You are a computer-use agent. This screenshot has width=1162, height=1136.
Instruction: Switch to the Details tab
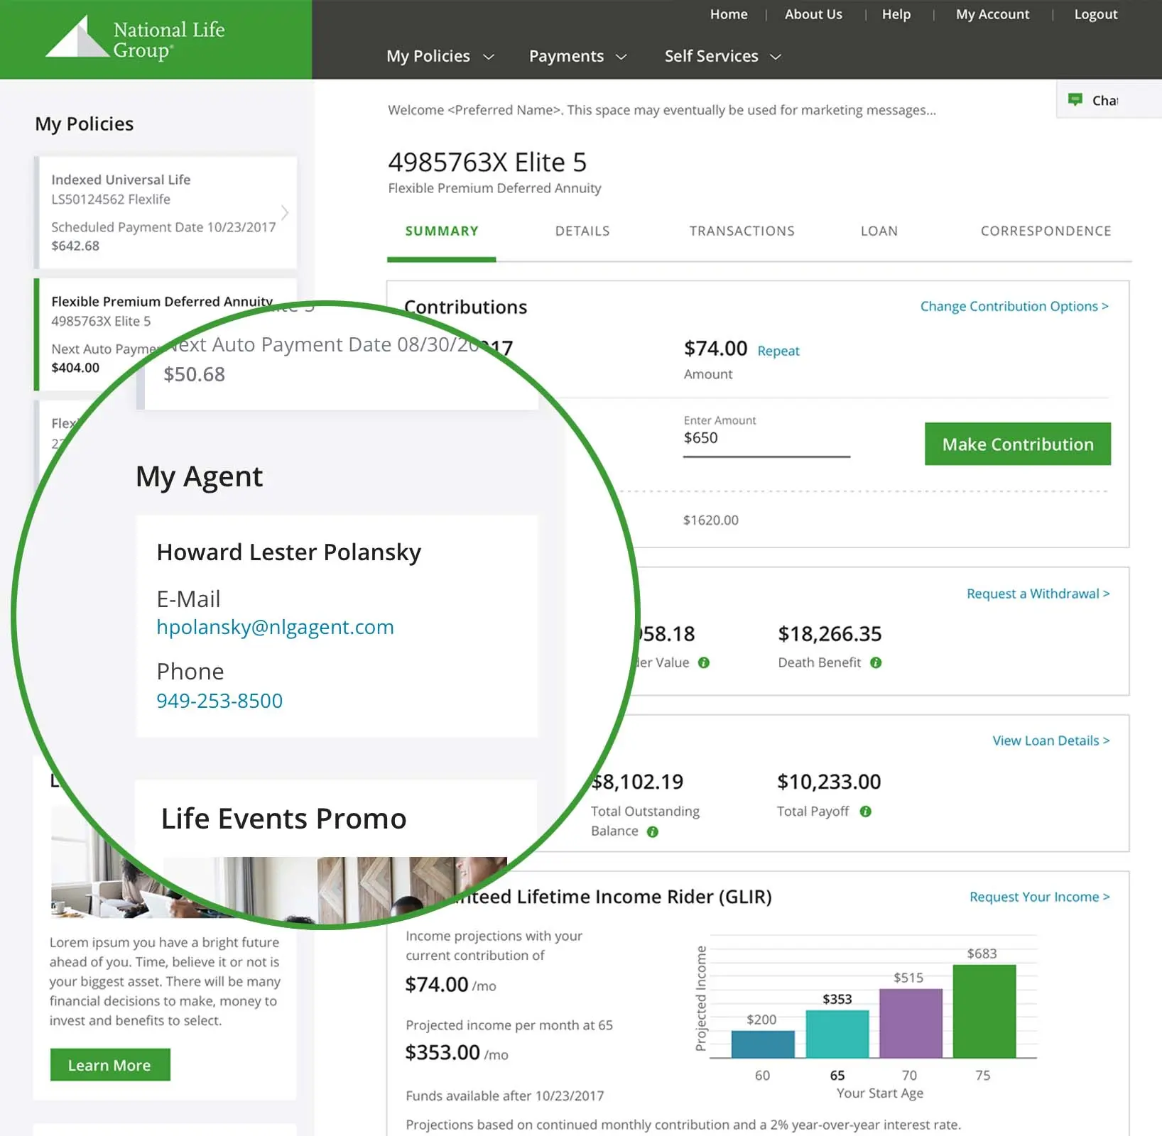point(582,231)
